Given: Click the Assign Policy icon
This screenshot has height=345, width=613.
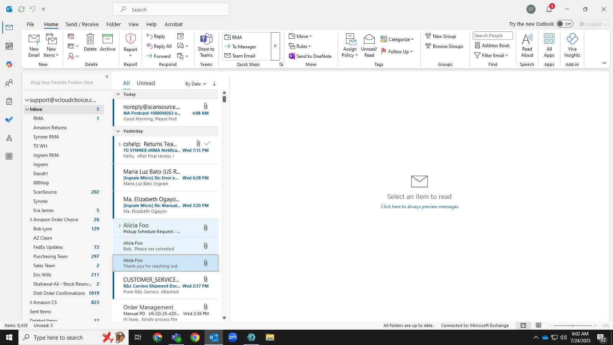Looking at the screenshot, I should click(350, 39).
